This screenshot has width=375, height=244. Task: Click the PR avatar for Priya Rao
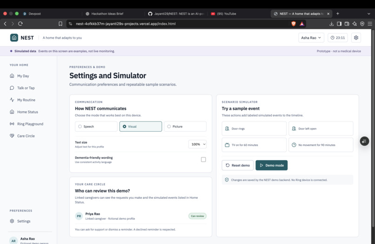click(79, 216)
